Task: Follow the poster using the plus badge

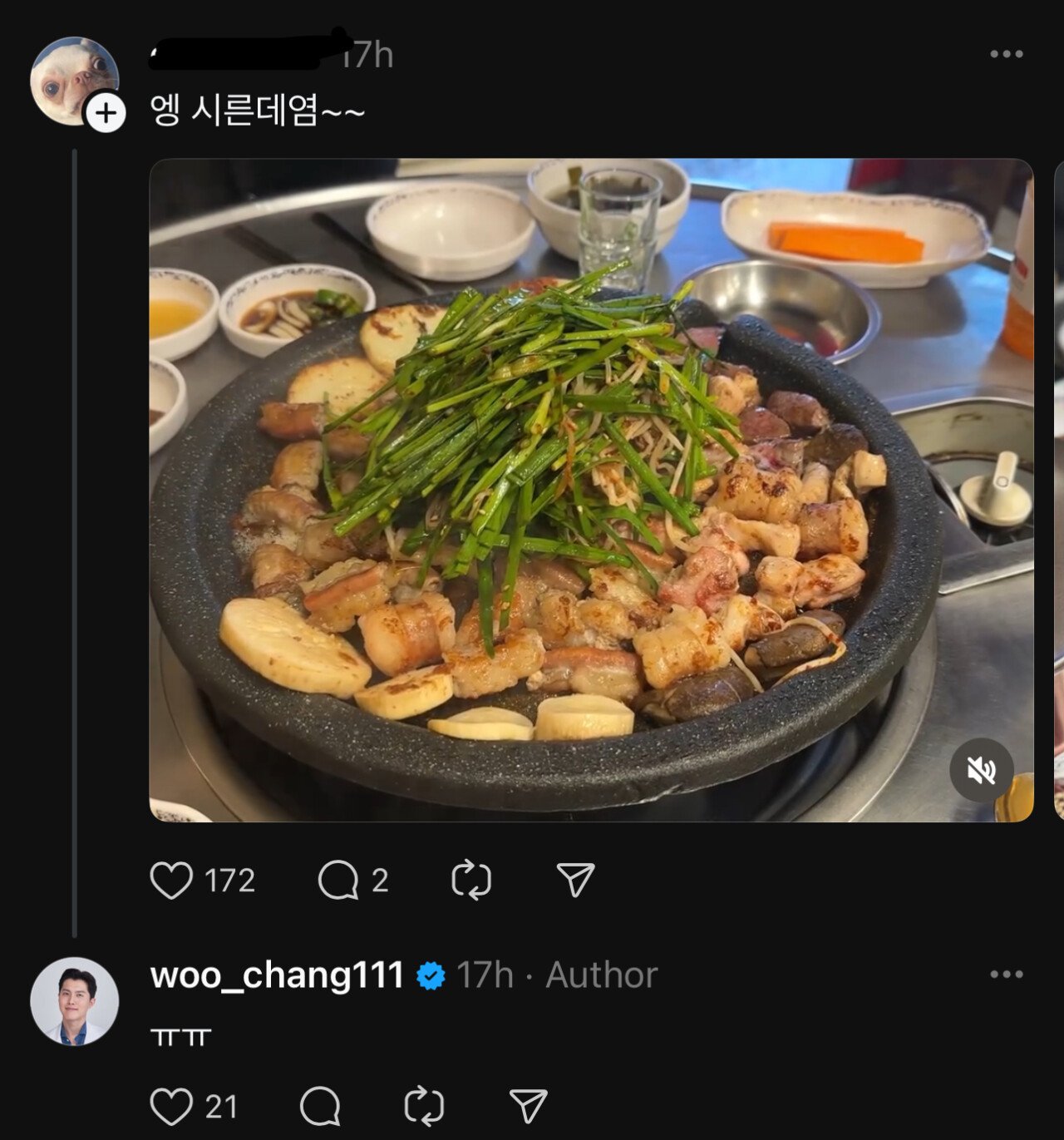Action: 106,113
